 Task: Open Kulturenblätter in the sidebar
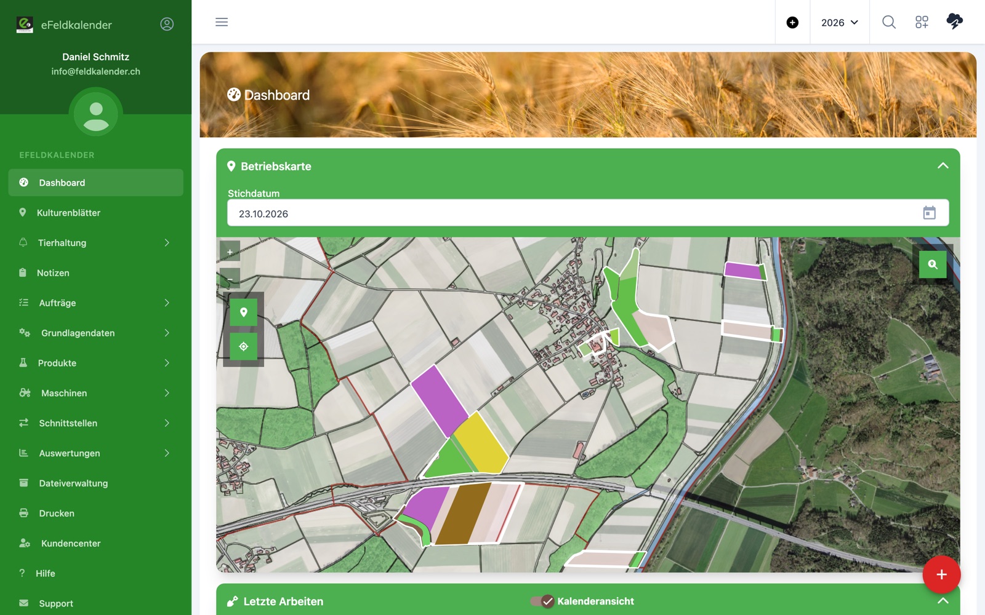point(96,213)
